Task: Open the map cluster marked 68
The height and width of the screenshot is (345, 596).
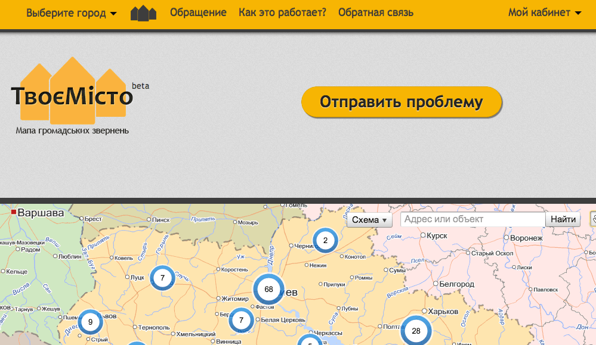Action: [268, 290]
